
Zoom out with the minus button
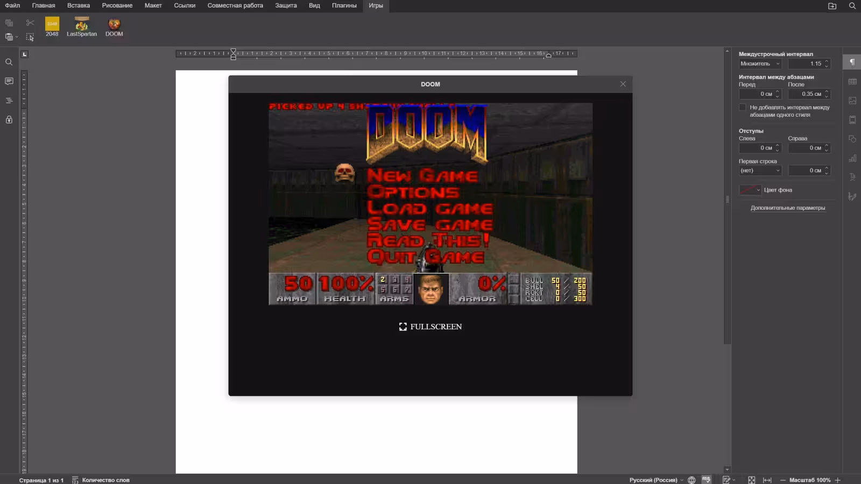pyautogui.click(x=783, y=480)
